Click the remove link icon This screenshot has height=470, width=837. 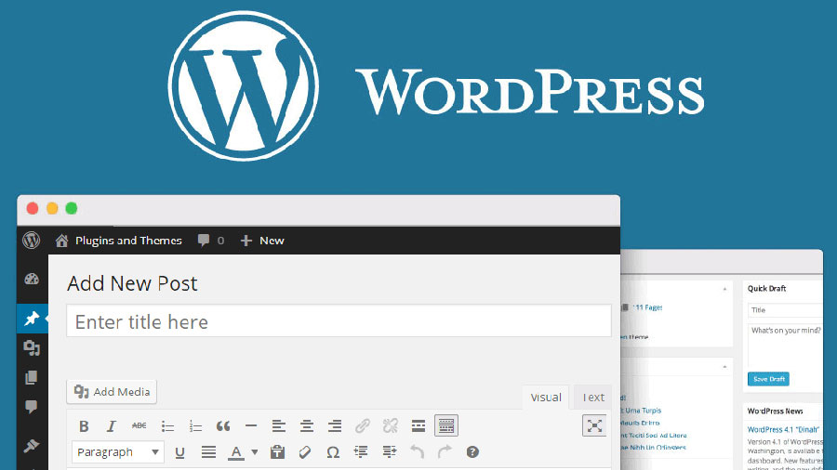pyautogui.click(x=391, y=425)
